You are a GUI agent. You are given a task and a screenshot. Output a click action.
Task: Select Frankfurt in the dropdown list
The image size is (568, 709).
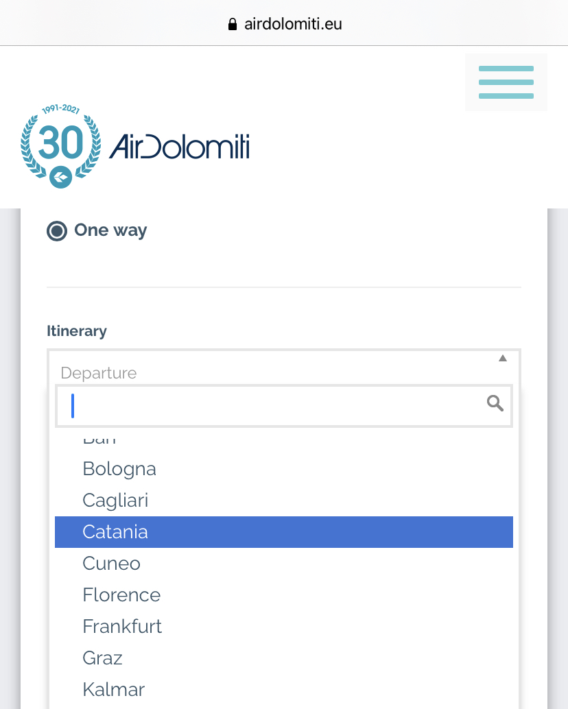122,627
